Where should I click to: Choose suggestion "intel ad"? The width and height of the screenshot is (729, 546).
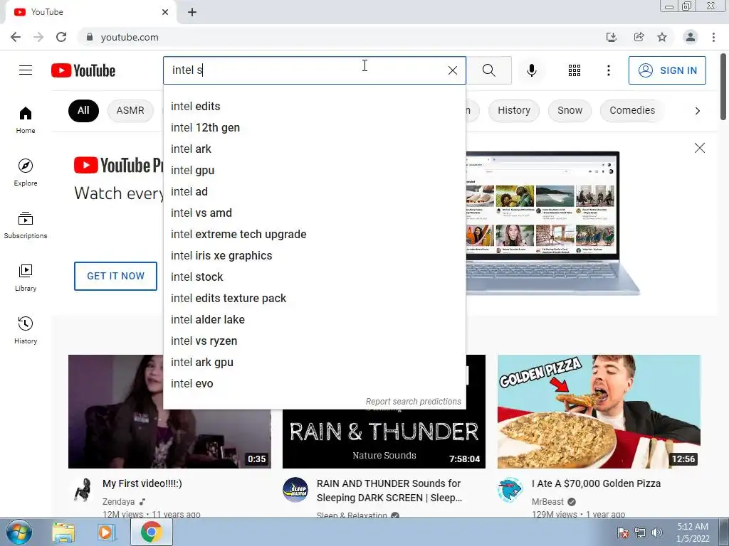[x=314, y=192]
